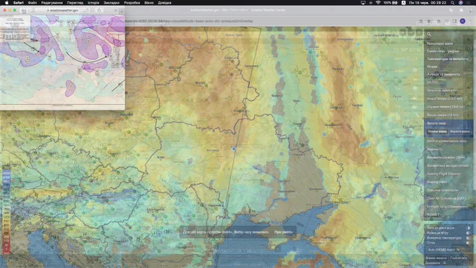
Task: Toggle Виміряна температура switch
Action: pyautogui.click(x=468, y=238)
